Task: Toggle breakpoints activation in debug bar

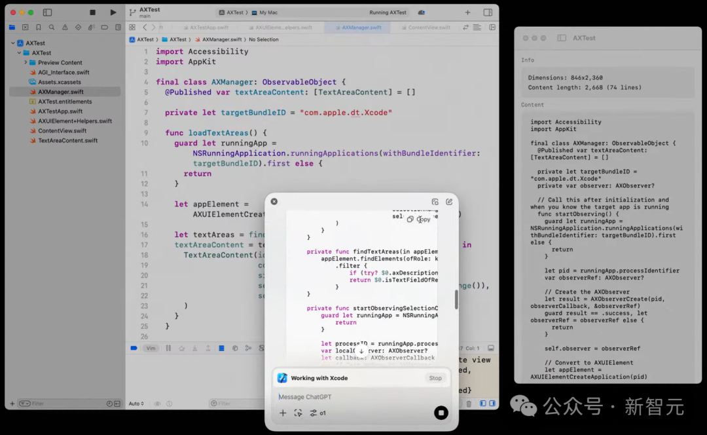Action: click(x=134, y=349)
